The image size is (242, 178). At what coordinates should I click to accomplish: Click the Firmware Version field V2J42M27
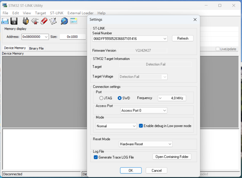(x=143, y=50)
